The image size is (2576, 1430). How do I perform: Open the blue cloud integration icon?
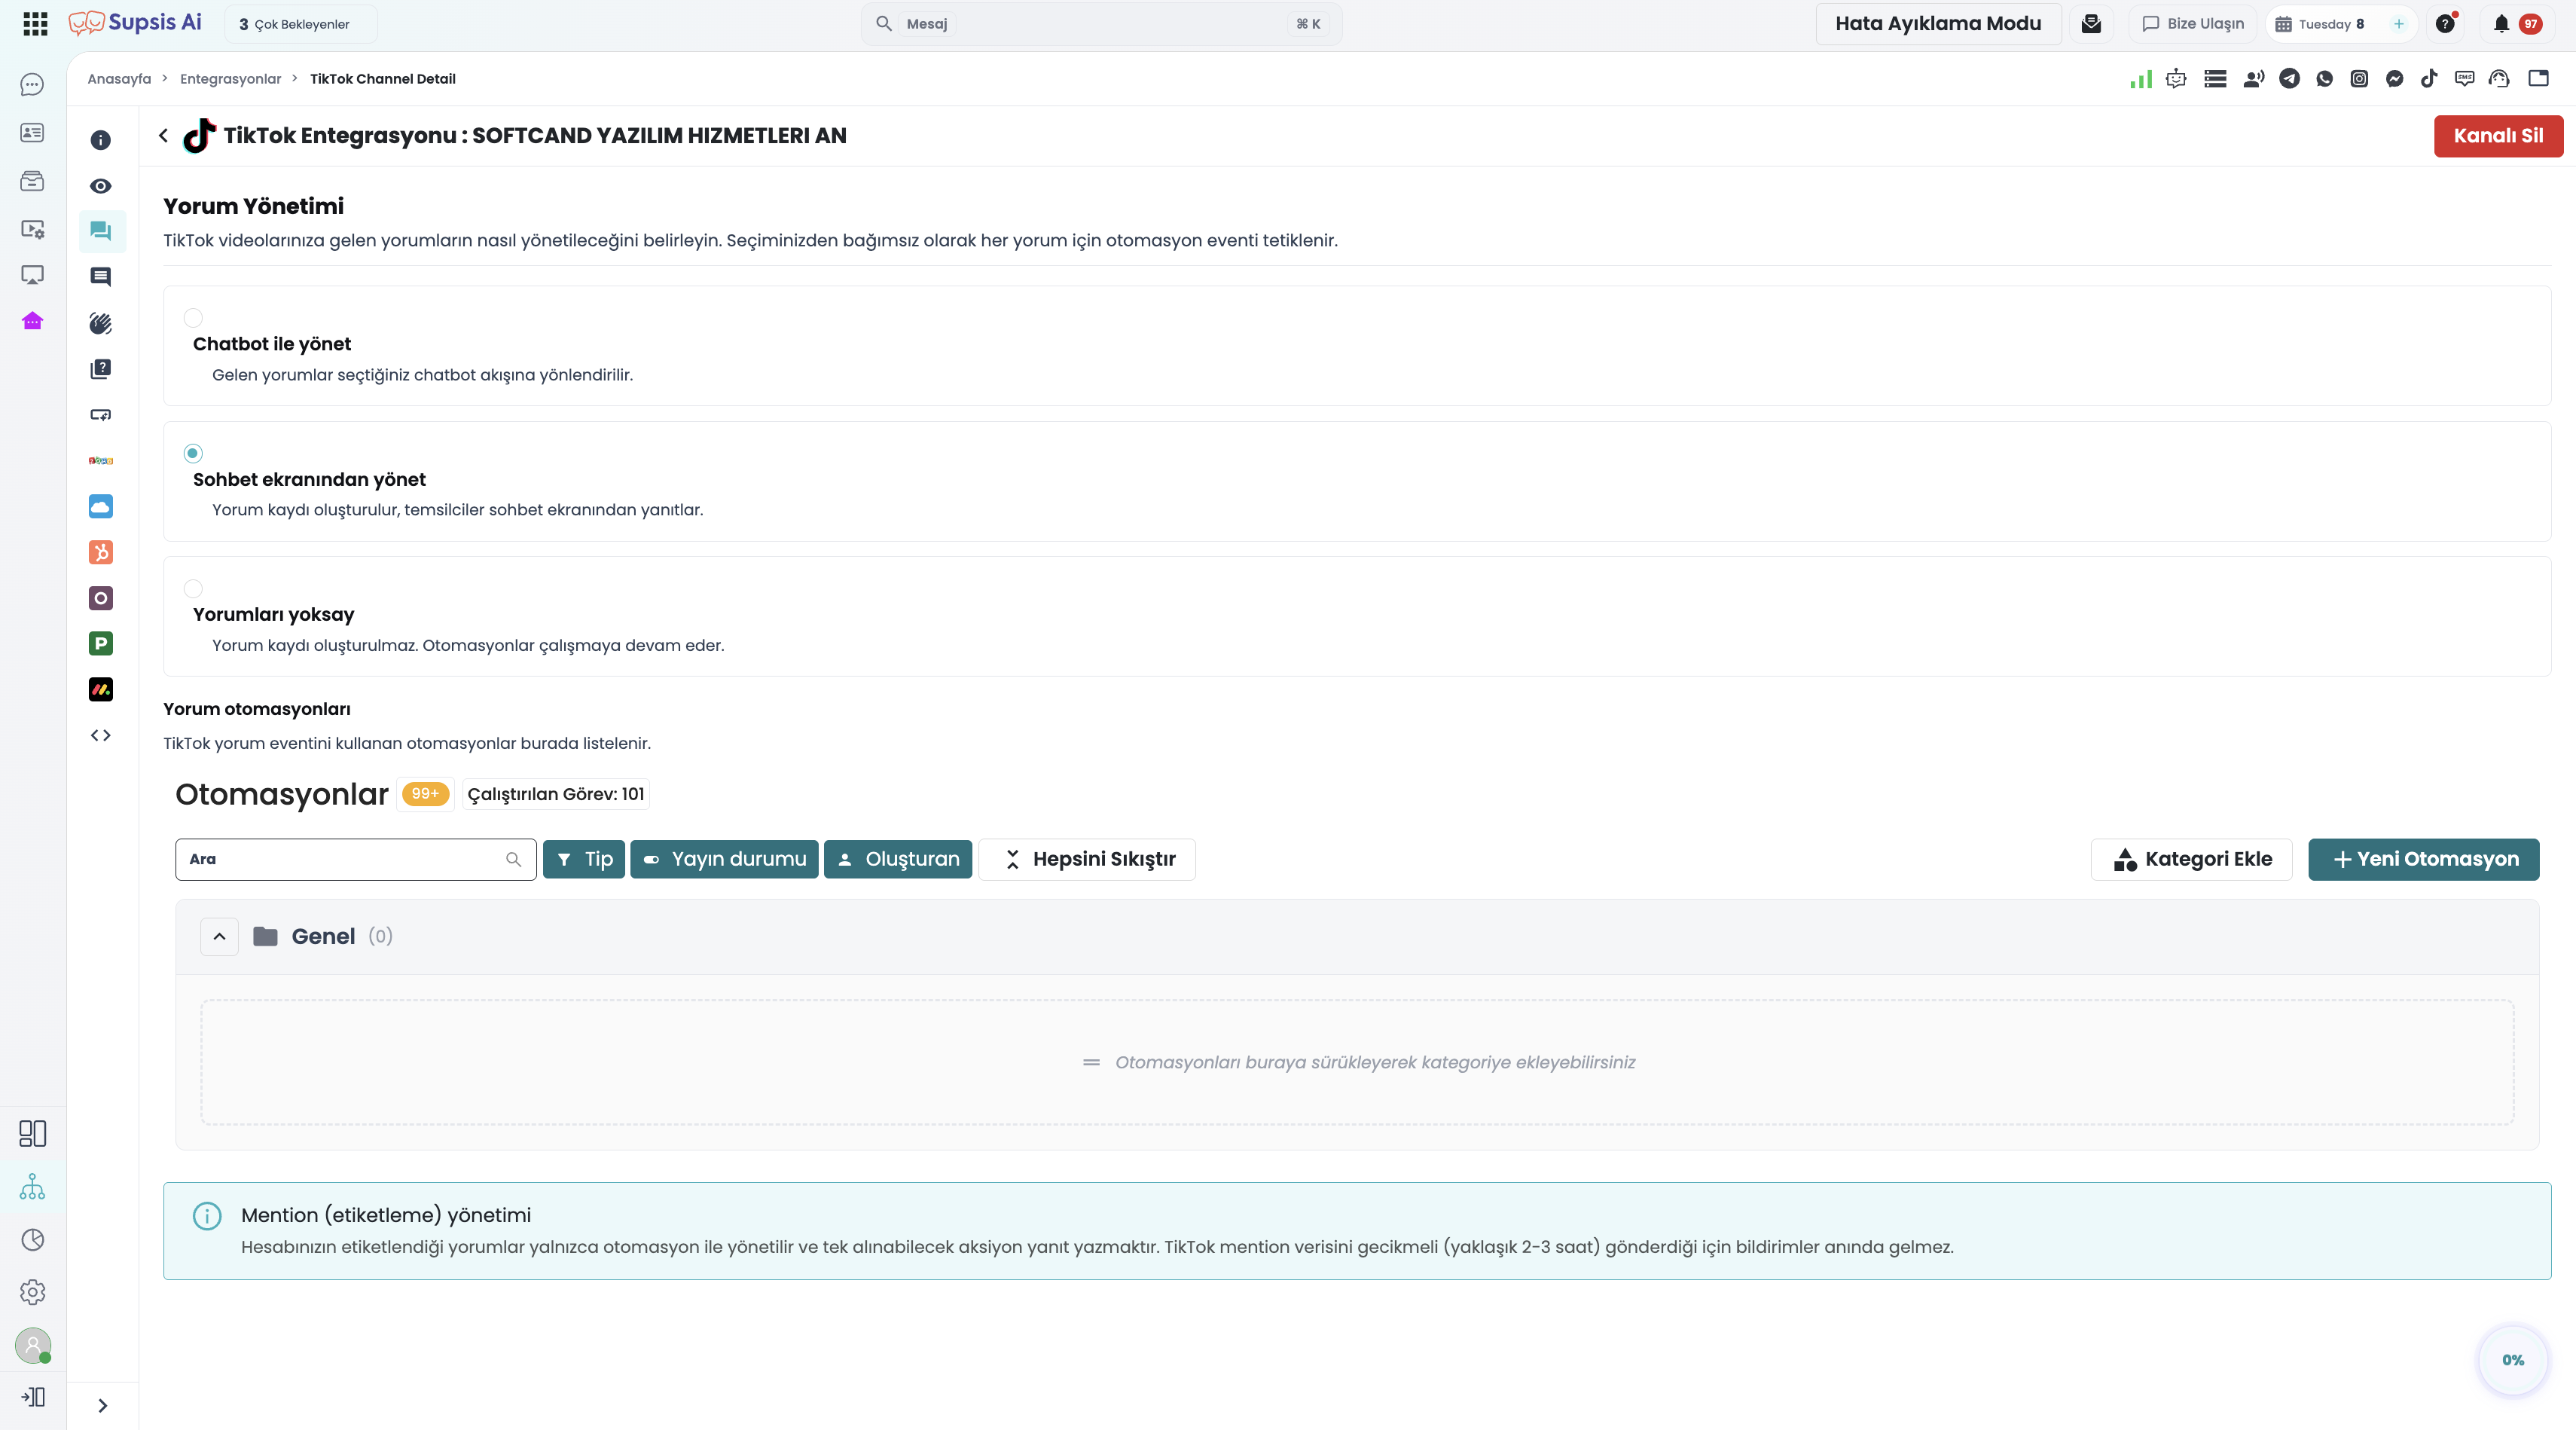click(x=101, y=506)
